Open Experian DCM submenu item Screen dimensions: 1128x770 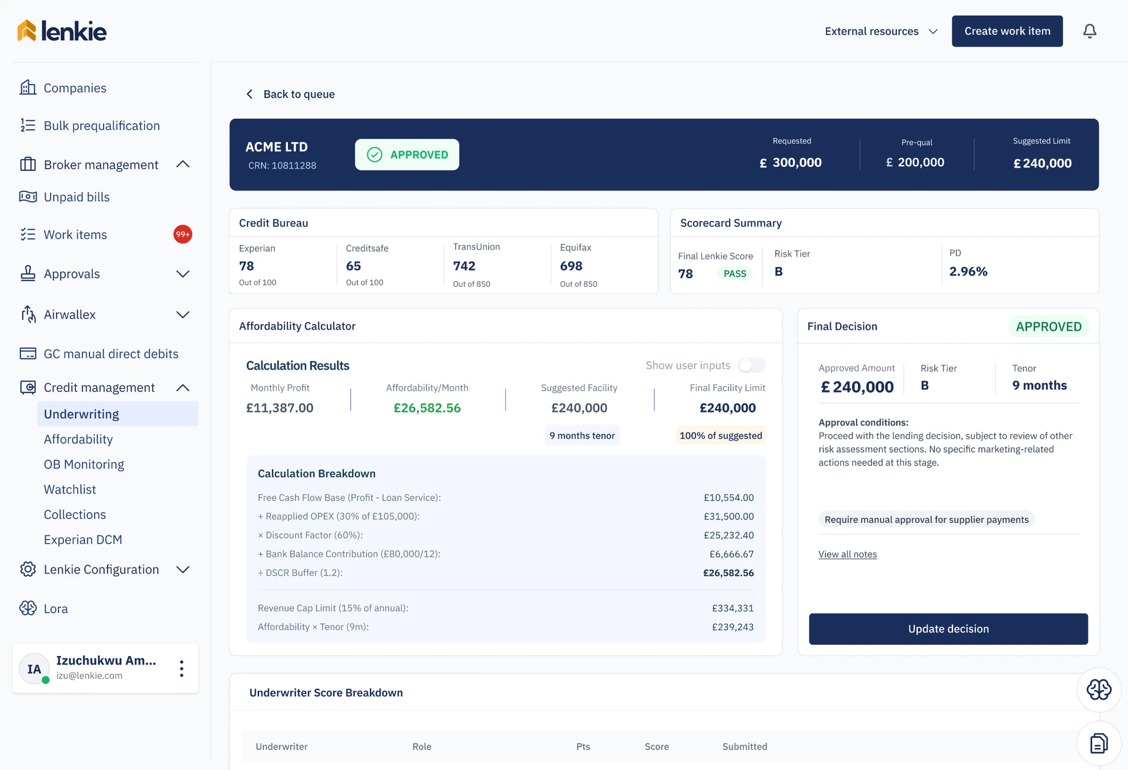[x=83, y=540]
